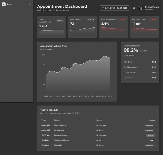Image resolution: width=163 pixels, height=155 pixels.
Task: Click the 8.0% badge on Avg. Wait Time
Action: (153, 19)
